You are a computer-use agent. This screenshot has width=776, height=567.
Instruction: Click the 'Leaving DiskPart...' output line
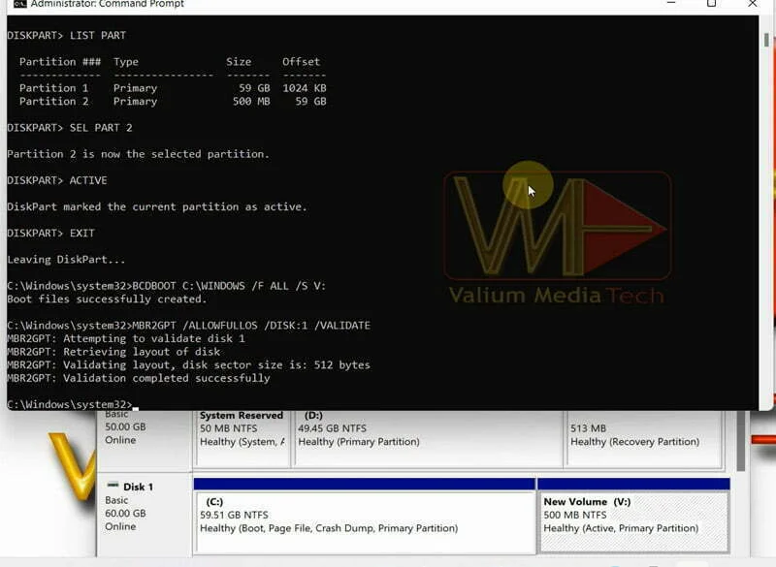tap(66, 260)
